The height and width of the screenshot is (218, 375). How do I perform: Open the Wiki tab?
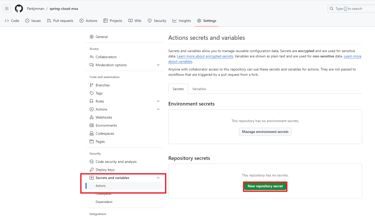135,21
